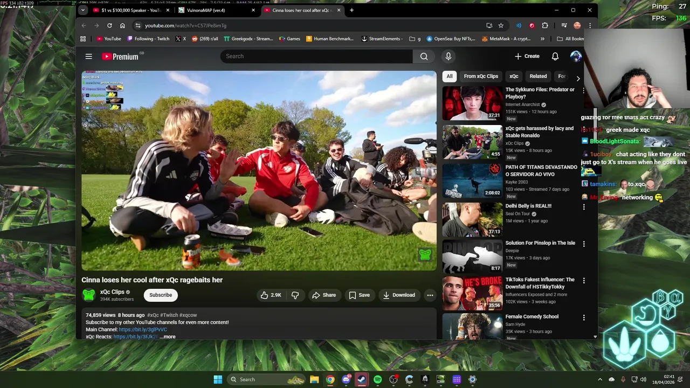Go back in browser history
690x388 pixels.
point(84,25)
